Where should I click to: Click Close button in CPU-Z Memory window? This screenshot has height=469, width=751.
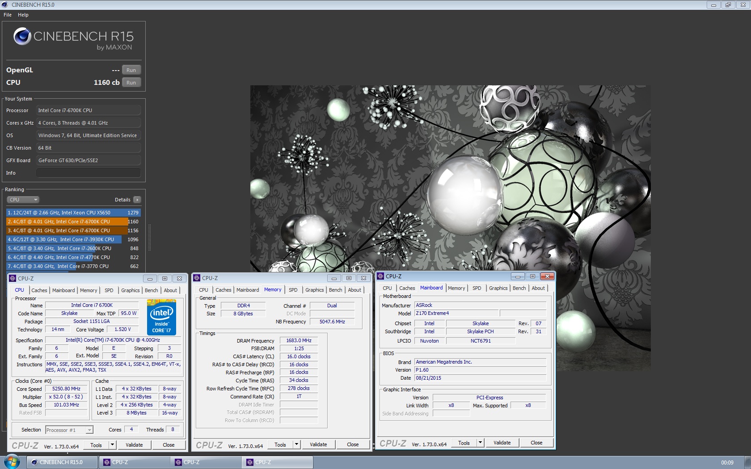pyautogui.click(x=353, y=444)
